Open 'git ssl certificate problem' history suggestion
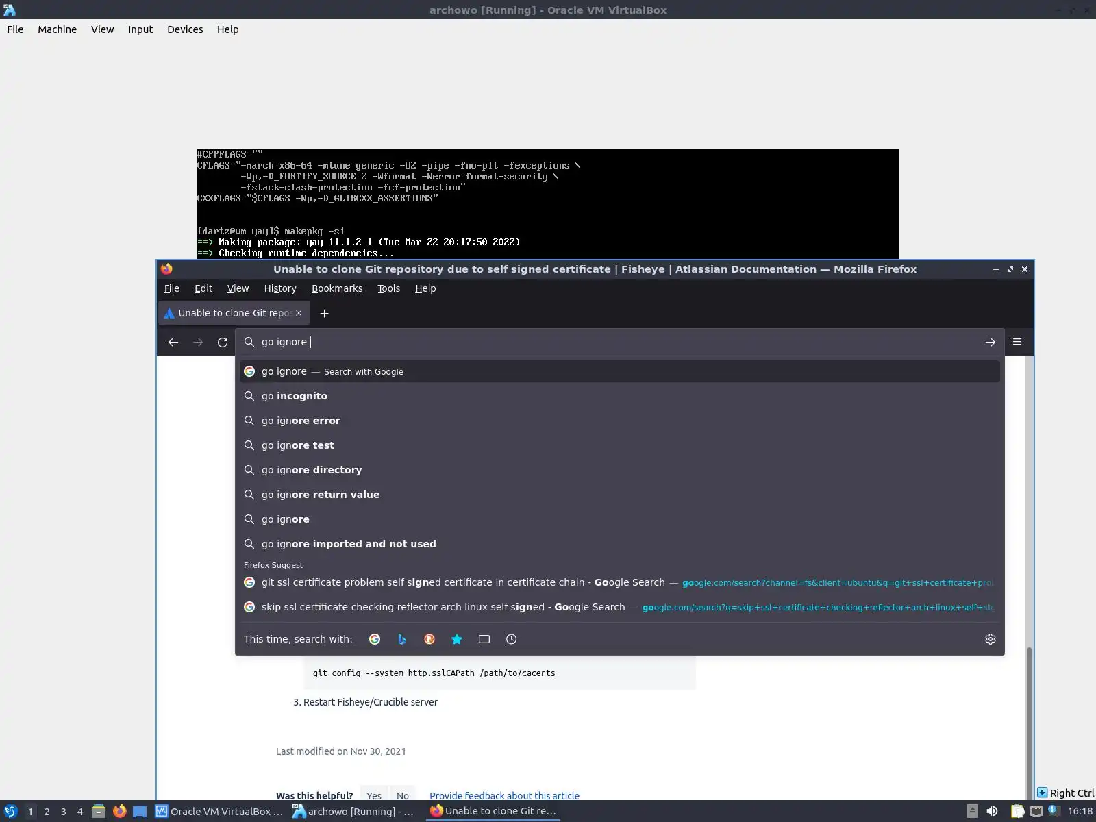This screenshot has width=1096, height=822. click(x=620, y=582)
